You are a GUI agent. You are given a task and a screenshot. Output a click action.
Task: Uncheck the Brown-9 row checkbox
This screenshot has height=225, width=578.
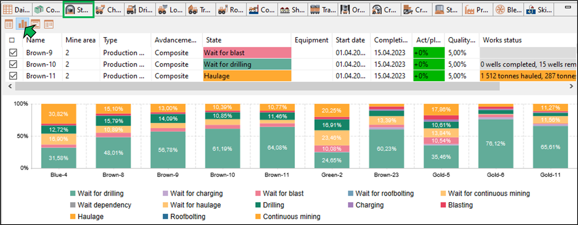pyautogui.click(x=13, y=53)
